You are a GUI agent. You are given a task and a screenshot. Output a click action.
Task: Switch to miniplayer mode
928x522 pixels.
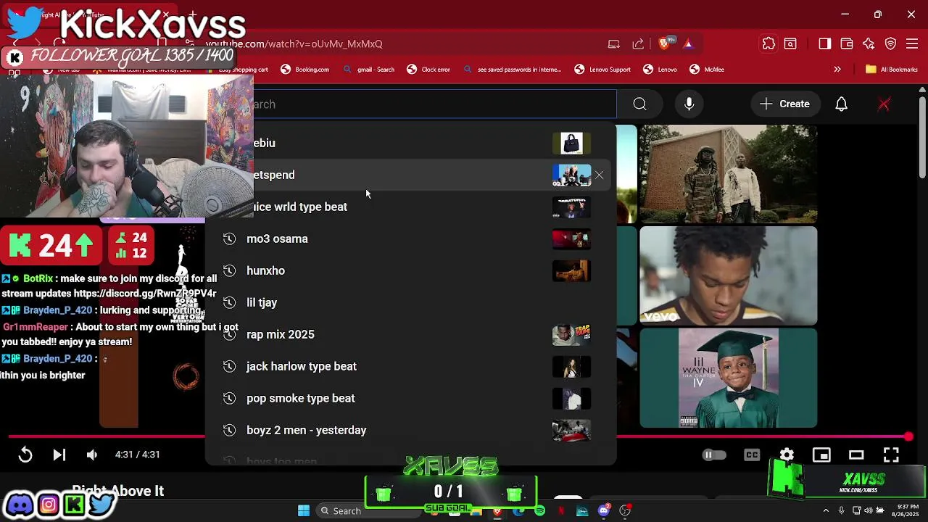(x=821, y=455)
